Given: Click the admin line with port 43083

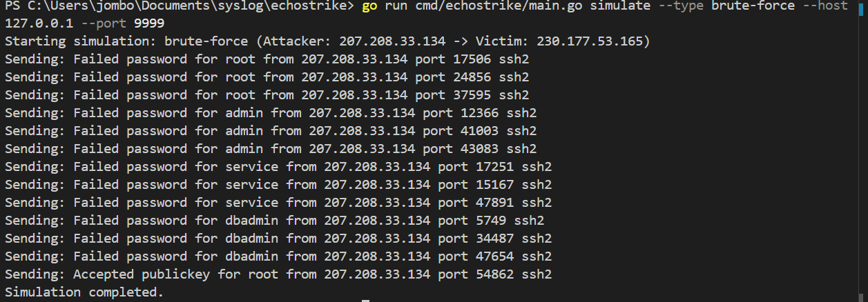Looking at the screenshot, I should click(x=270, y=149).
